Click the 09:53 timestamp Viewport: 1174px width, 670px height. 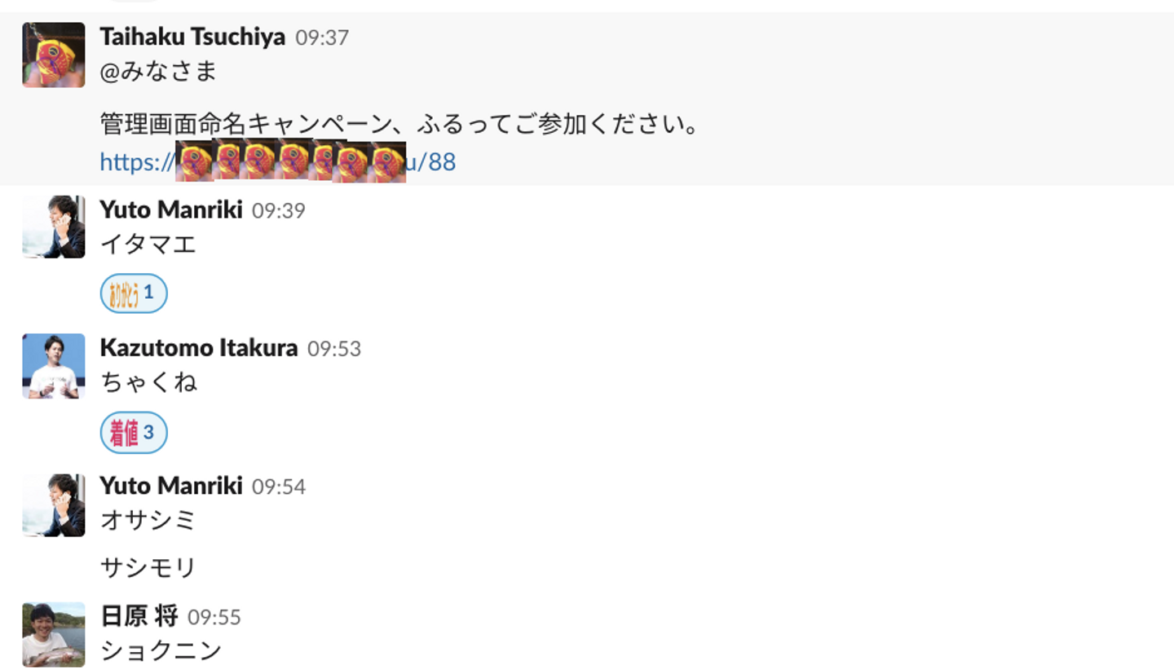pyautogui.click(x=334, y=349)
